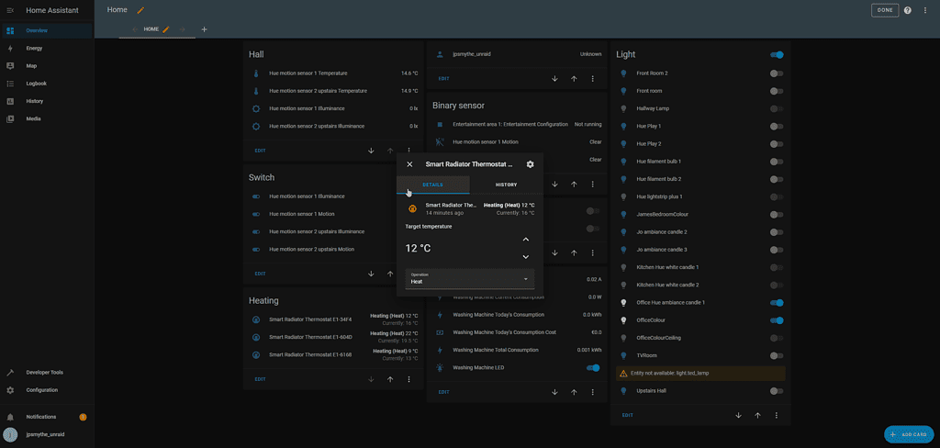Turn off Office Hue ambiance candle 1

click(x=777, y=302)
